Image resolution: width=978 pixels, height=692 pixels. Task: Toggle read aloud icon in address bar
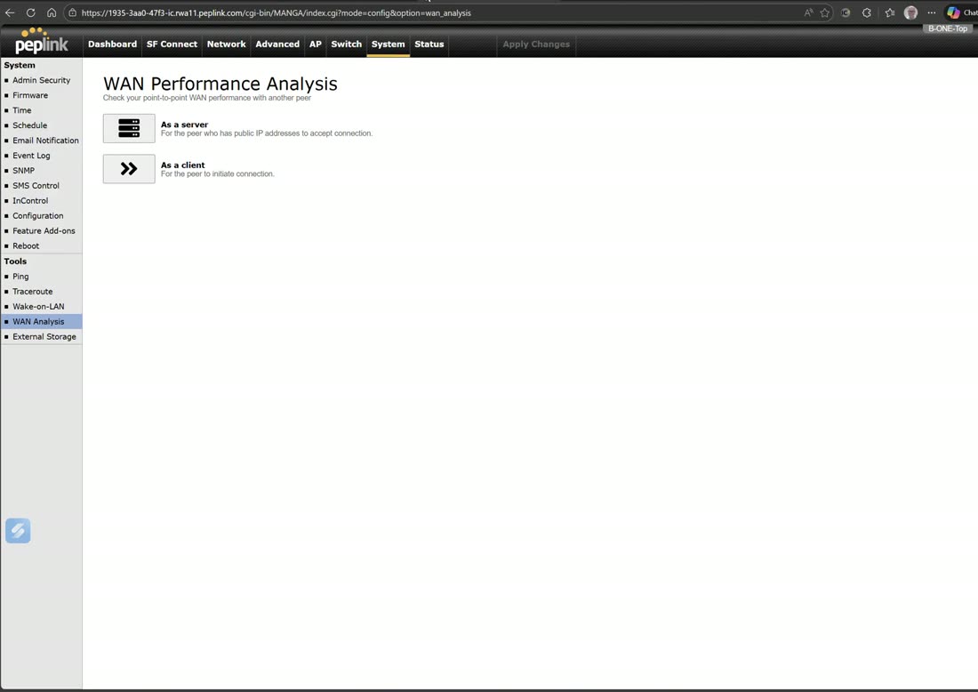tap(808, 12)
